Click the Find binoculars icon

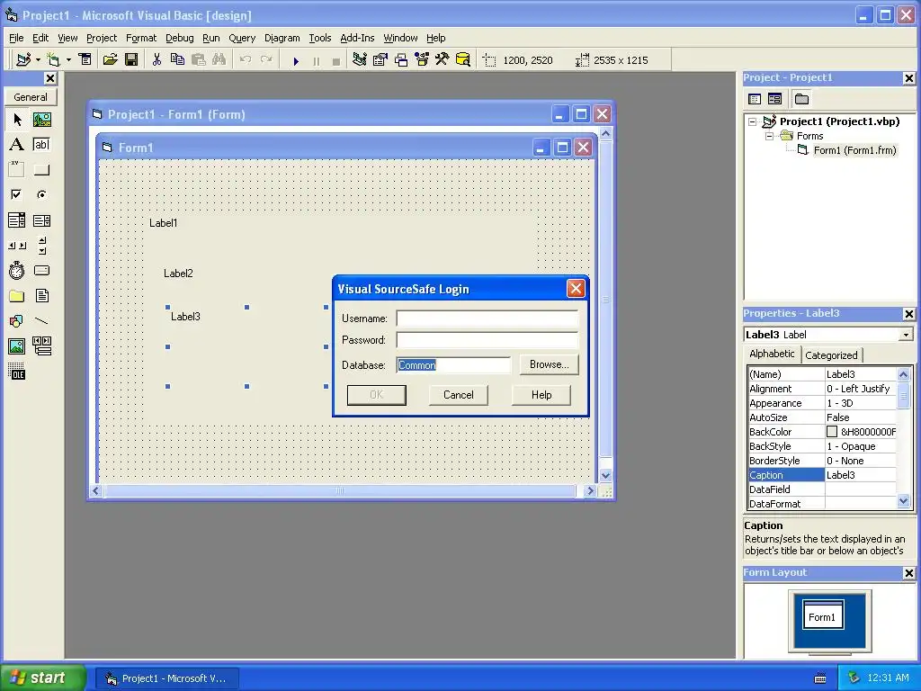click(x=219, y=60)
